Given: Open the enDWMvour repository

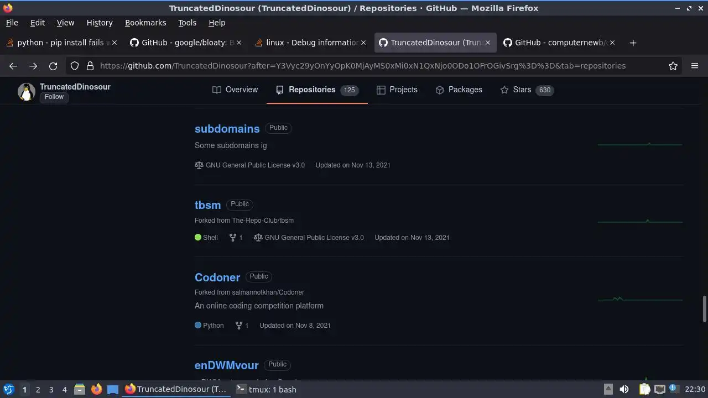Looking at the screenshot, I should click(x=226, y=365).
